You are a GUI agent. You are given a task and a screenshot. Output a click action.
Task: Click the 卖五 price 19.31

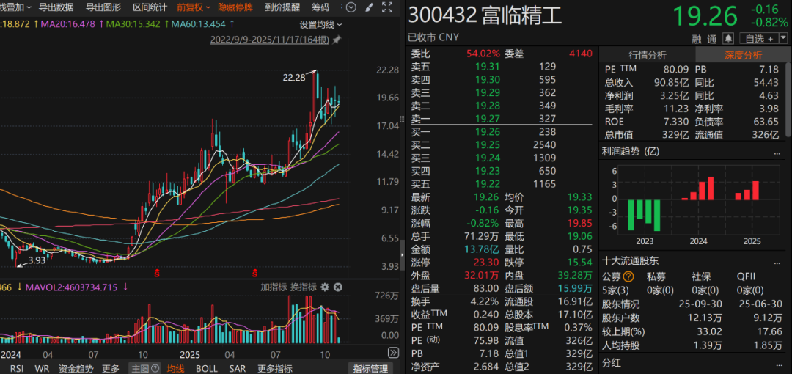tap(487, 66)
